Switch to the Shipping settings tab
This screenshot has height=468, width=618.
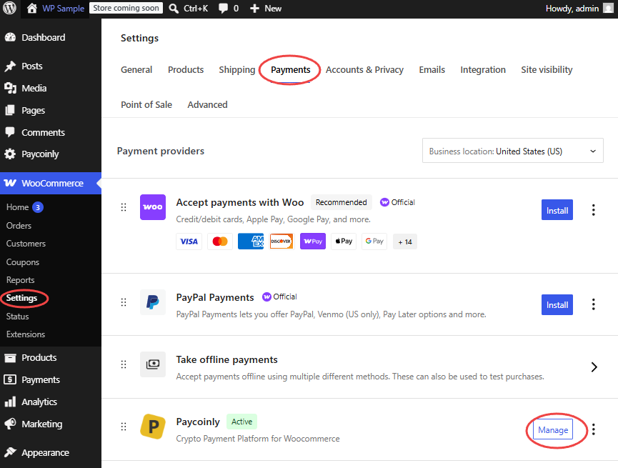[237, 70]
